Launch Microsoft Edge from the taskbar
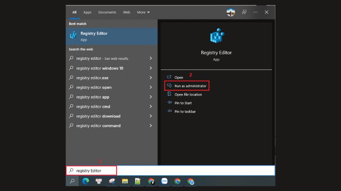Viewport: 341px width, 191px height. coord(86,181)
